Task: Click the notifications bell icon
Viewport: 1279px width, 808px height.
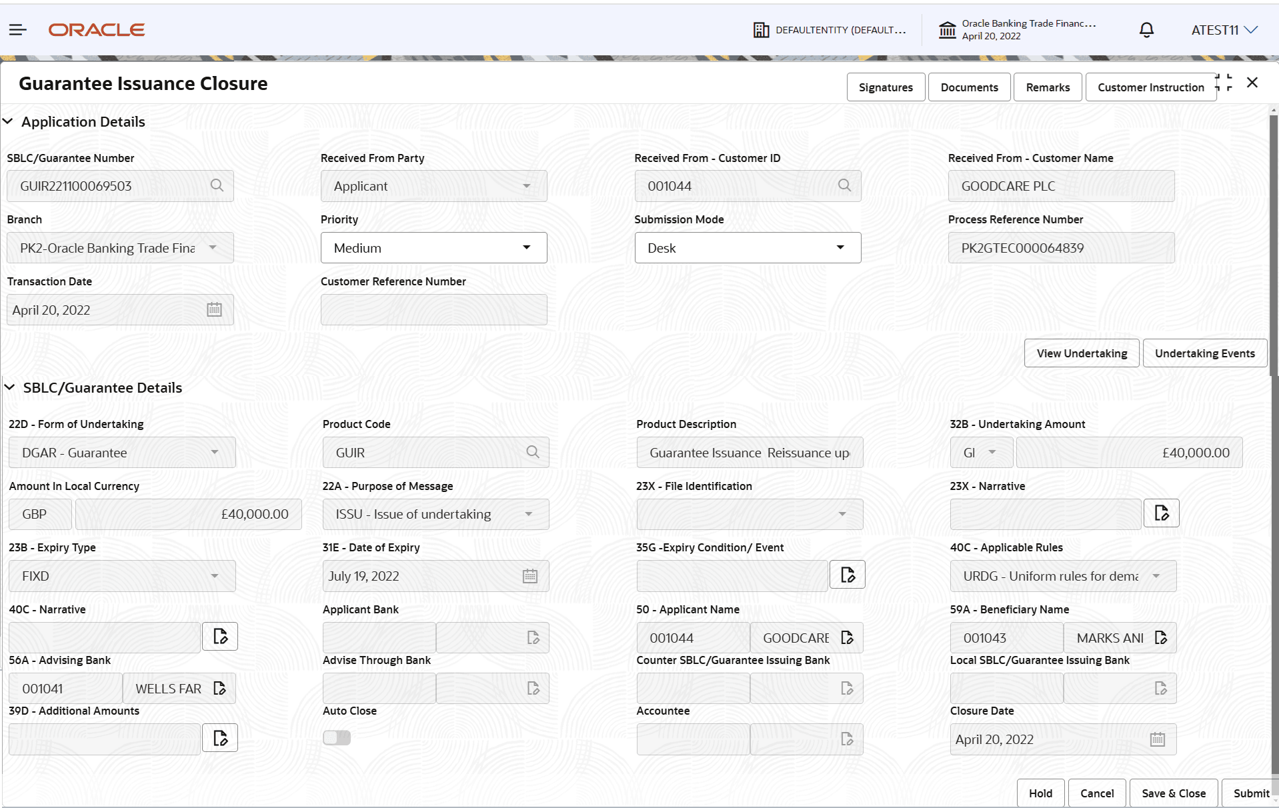Action: click(1146, 30)
